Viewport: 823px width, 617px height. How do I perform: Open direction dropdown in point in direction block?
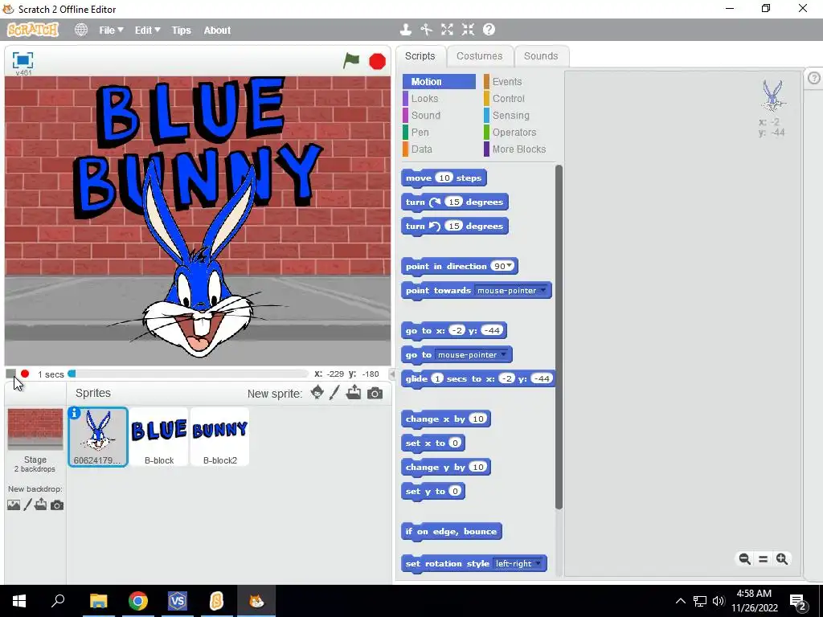coord(509,266)
